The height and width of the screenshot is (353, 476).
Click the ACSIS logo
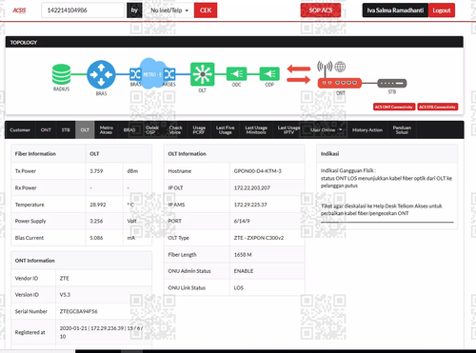coord(19,10)
